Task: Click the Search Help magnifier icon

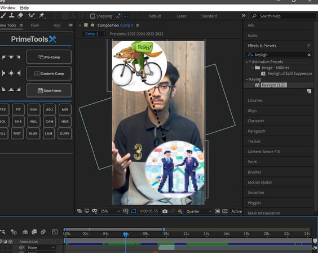Action: tap(254, 16)
